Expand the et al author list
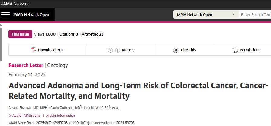This screenshot has width=271, height=126. [115, 108]
